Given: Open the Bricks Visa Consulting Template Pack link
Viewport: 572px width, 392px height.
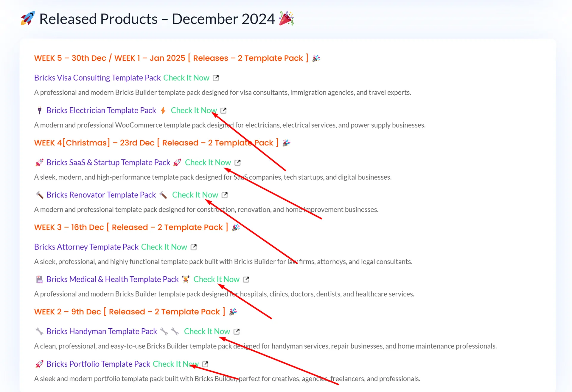Looking at the screenshot, I should tap(97, 78).
